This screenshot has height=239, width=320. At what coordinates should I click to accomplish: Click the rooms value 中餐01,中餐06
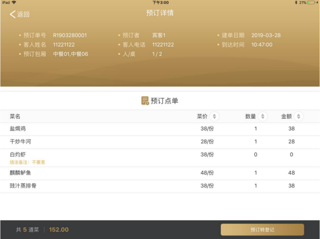click(70, 54)
